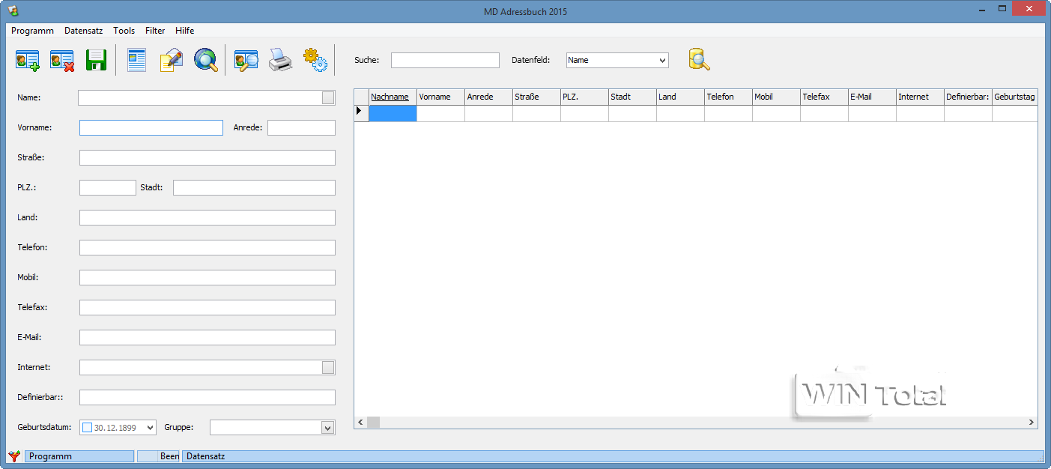Focus the Suche input field
The image size is (1051, 469).
pos(445,60)
